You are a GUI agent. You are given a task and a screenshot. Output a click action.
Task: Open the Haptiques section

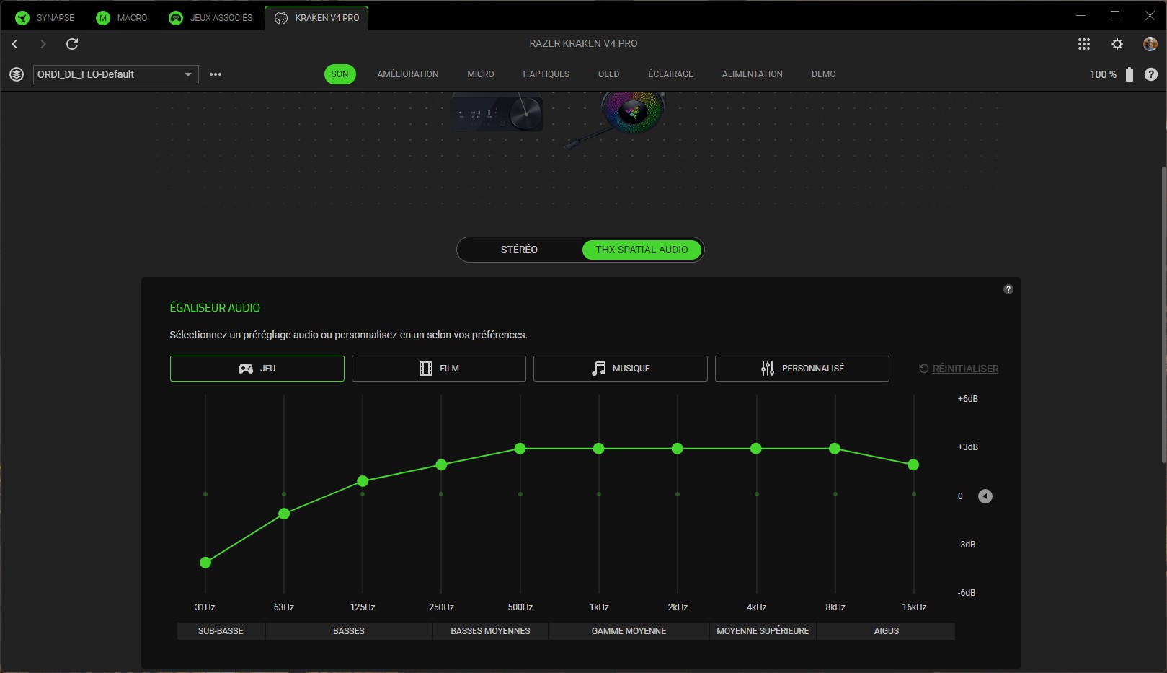pos(546,74)
